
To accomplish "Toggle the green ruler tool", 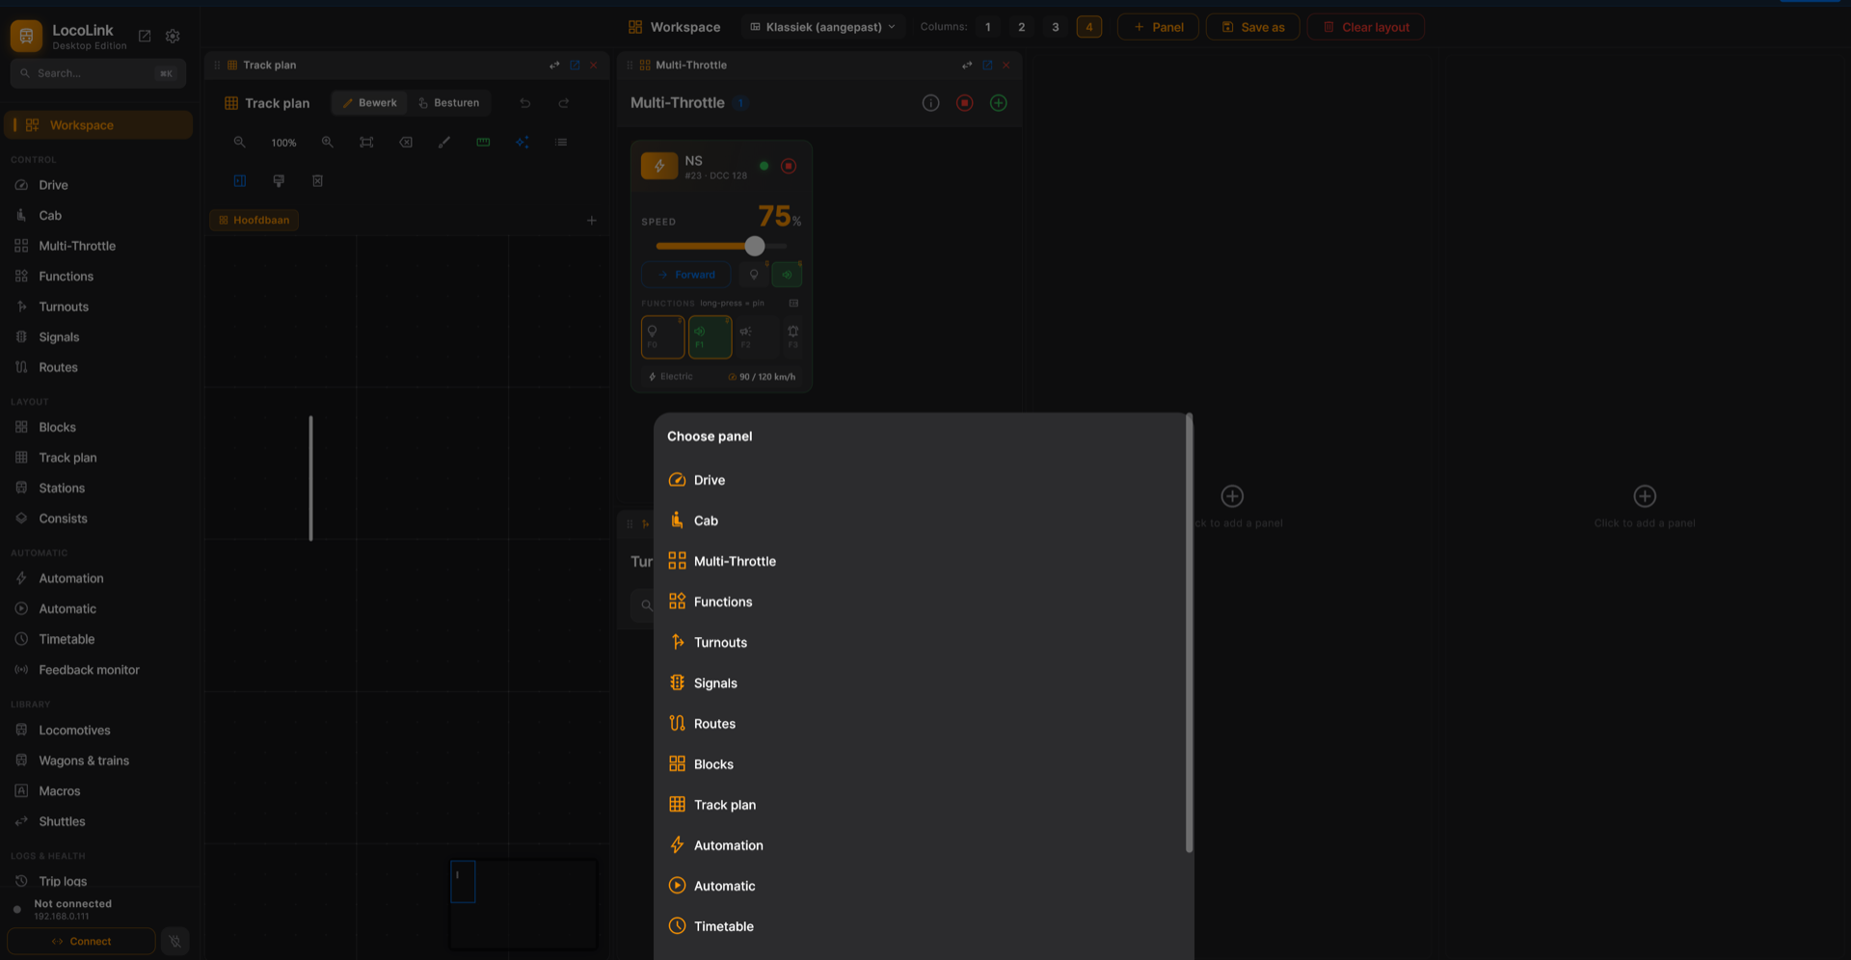I will (483, 142).
